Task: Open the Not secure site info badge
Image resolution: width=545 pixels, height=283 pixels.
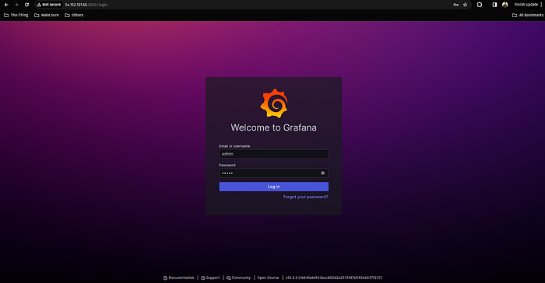Action: pos(49,5)
